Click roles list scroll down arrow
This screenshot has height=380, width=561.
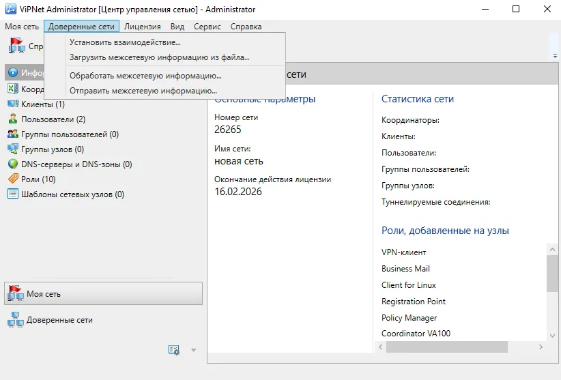[552, 336]
